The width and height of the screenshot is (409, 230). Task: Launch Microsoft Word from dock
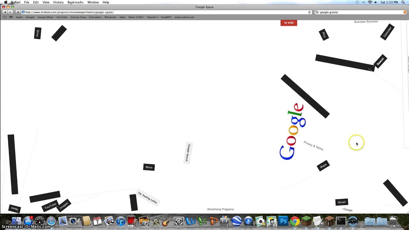pos(190,221)
